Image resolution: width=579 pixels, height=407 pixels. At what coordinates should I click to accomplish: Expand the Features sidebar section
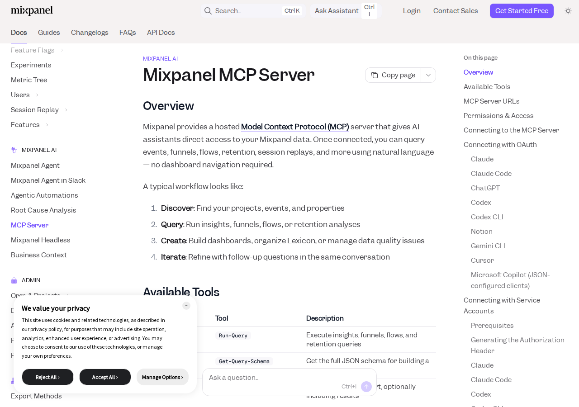47,125
